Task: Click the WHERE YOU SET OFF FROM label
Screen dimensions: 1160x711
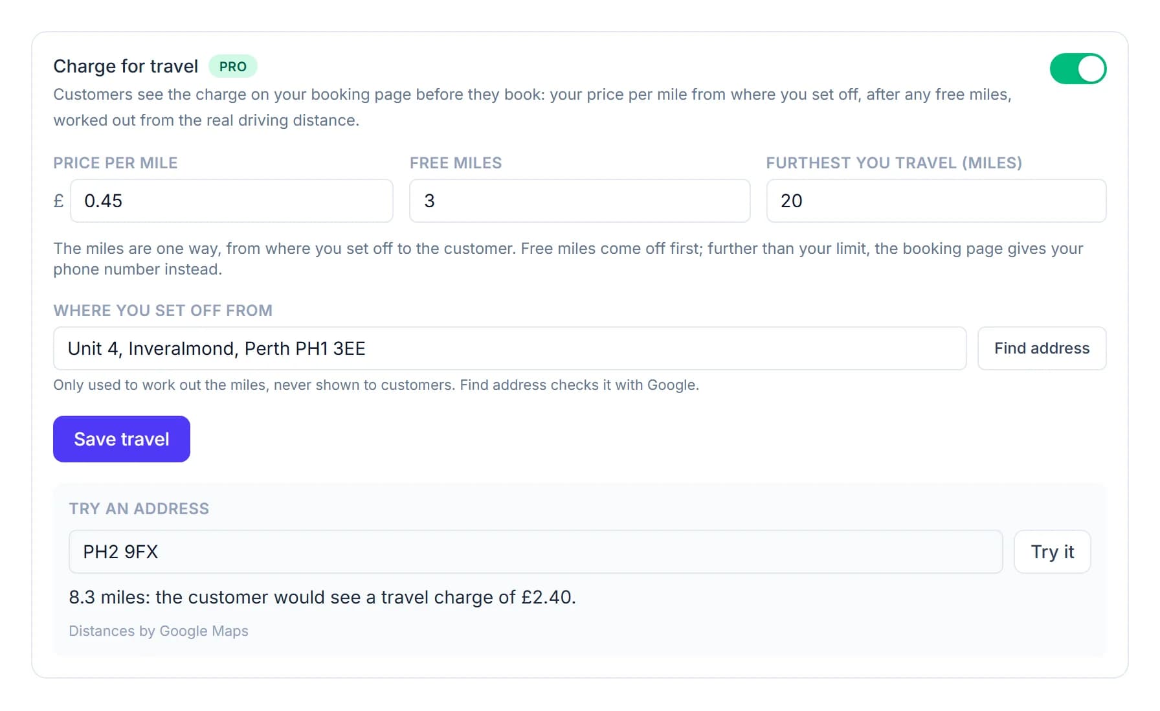Action: 162,310
